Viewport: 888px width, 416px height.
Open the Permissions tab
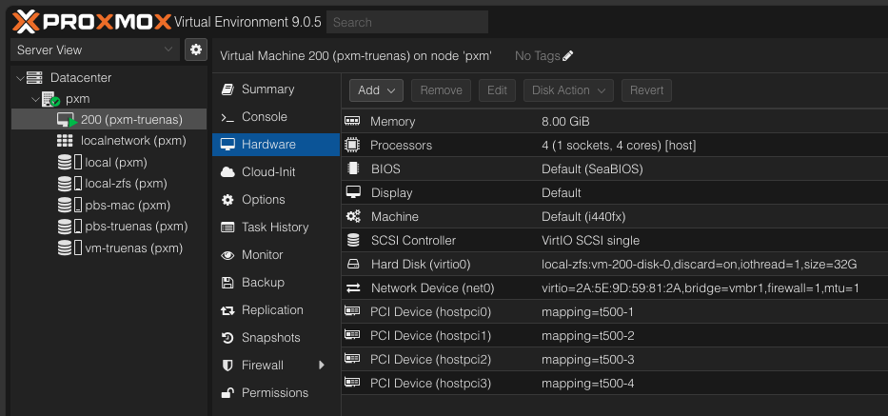pyautogui.click(x=276, y=393)
